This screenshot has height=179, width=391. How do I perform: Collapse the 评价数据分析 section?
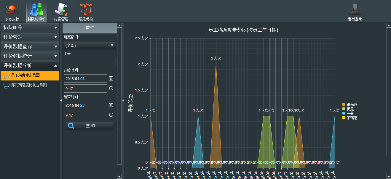[30, 65]
